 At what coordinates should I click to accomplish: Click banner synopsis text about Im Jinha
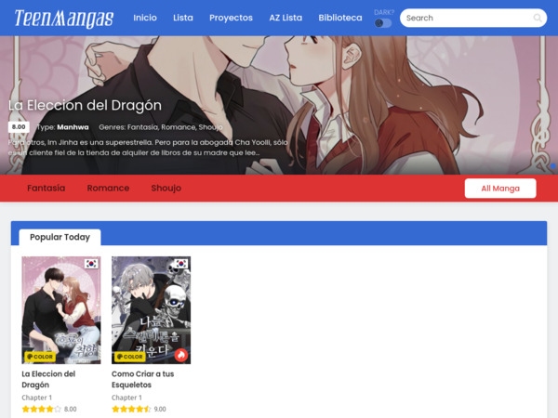tap(148, 148)
